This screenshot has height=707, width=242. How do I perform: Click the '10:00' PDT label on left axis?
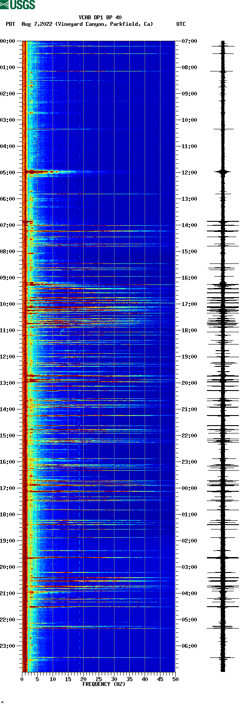click(x=7, y=304)
